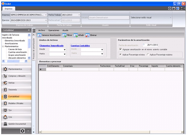
Task: Expand the Seleccionar estilo visual dropdown
Action: pos(170,18)
